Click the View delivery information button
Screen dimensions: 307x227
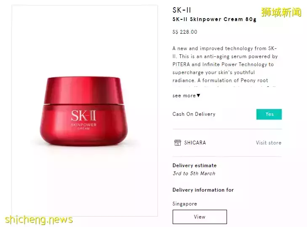(x=200, y=217)
